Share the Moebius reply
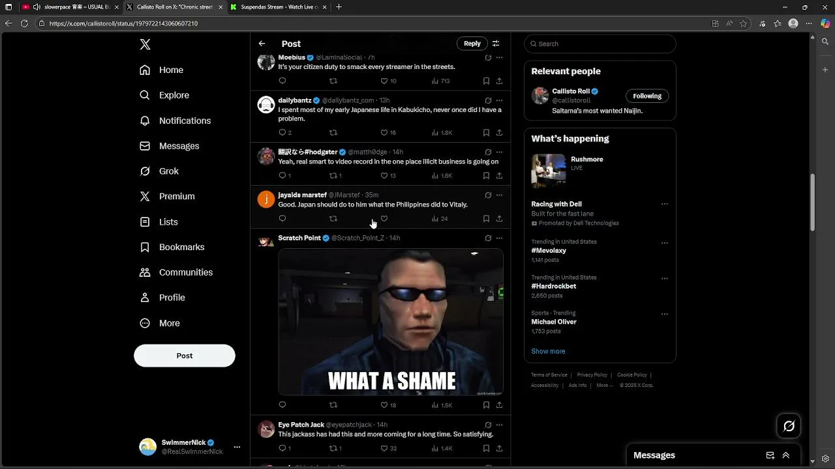This screenshot has height=469, width=835. (499, 81)
